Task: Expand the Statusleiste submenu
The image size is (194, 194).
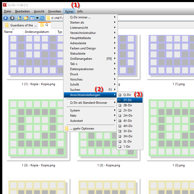Action: tap(90, 54)
